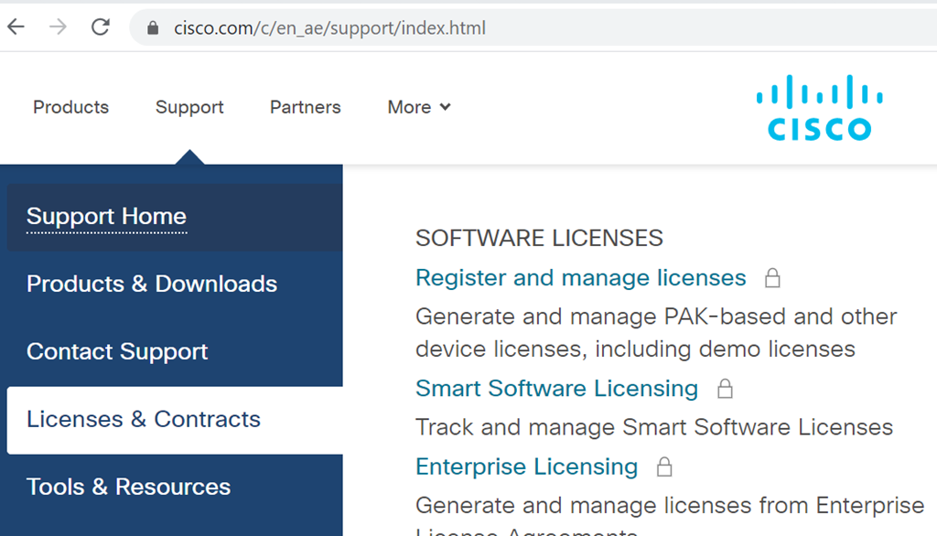Screen dimensions: 937x536
Task: Open Register and manage licenses link
Action: (x=581, y=278)
